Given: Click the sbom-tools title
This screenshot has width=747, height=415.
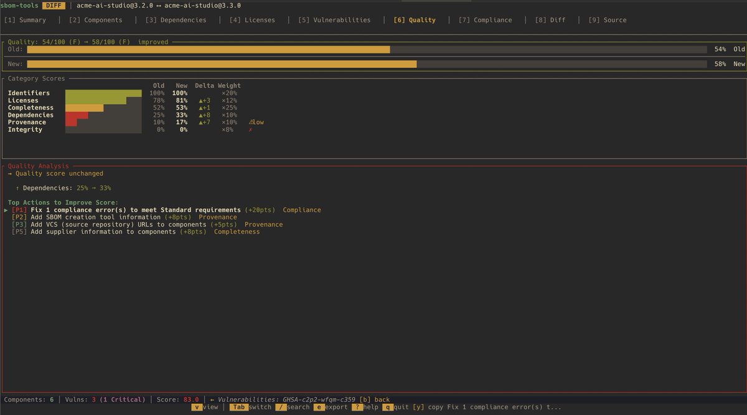Looking at the screenshot, I should coord(19,5).
